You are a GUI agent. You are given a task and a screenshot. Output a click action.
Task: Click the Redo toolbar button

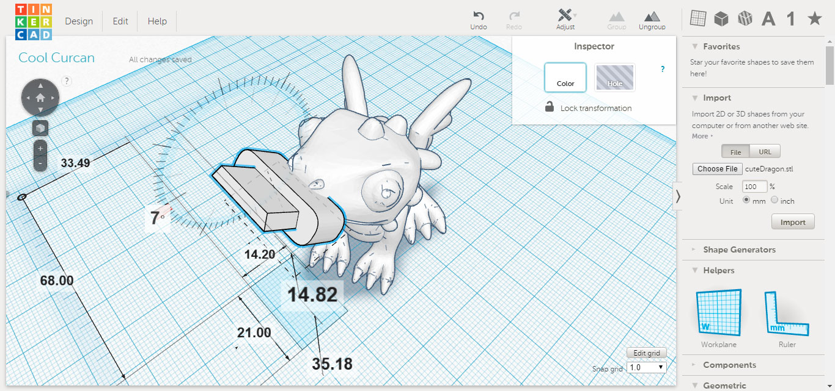[x=514, y=20]
